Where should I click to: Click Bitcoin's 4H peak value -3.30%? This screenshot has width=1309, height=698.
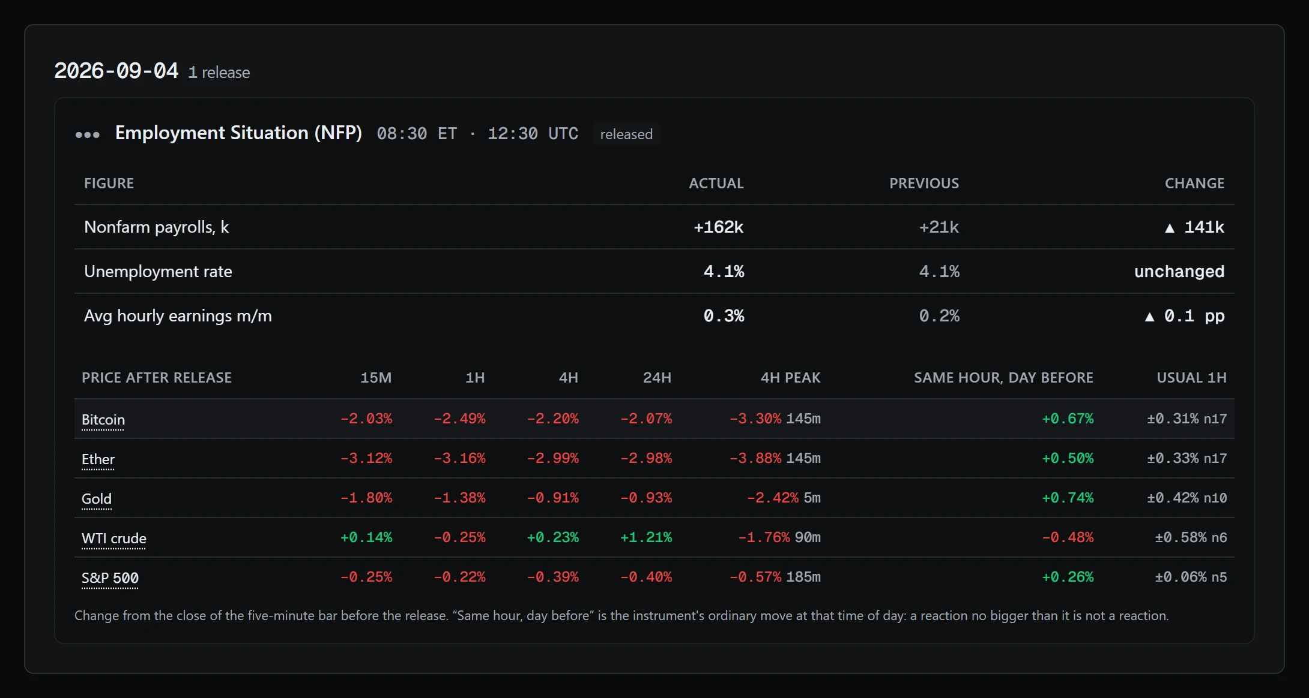(755, 419)
